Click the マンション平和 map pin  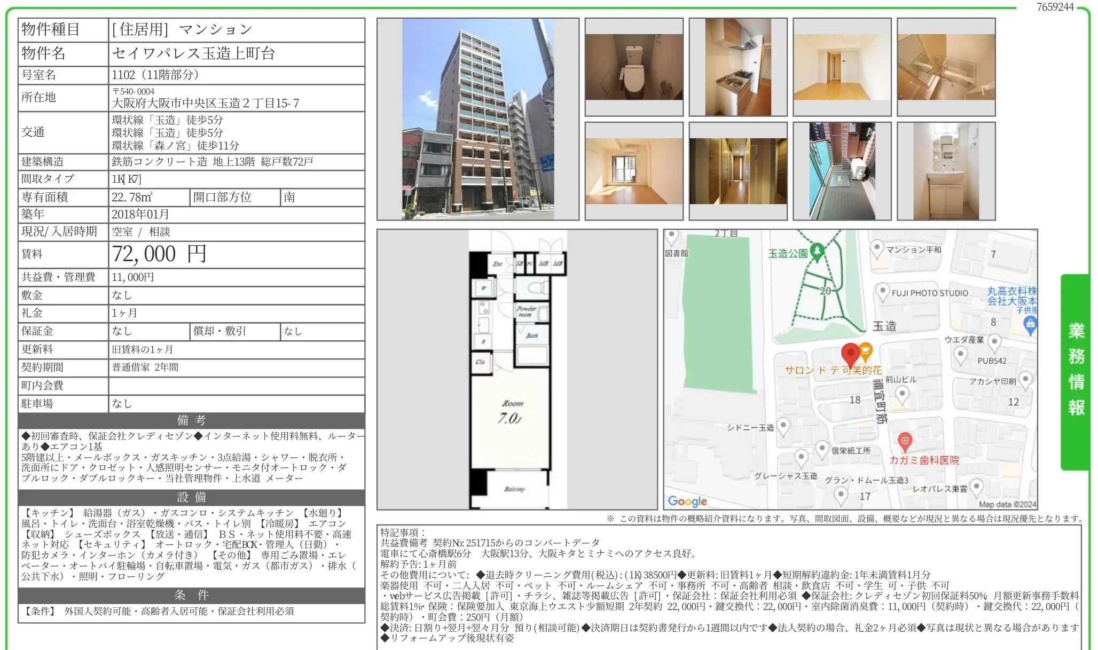tap(877, 248)
